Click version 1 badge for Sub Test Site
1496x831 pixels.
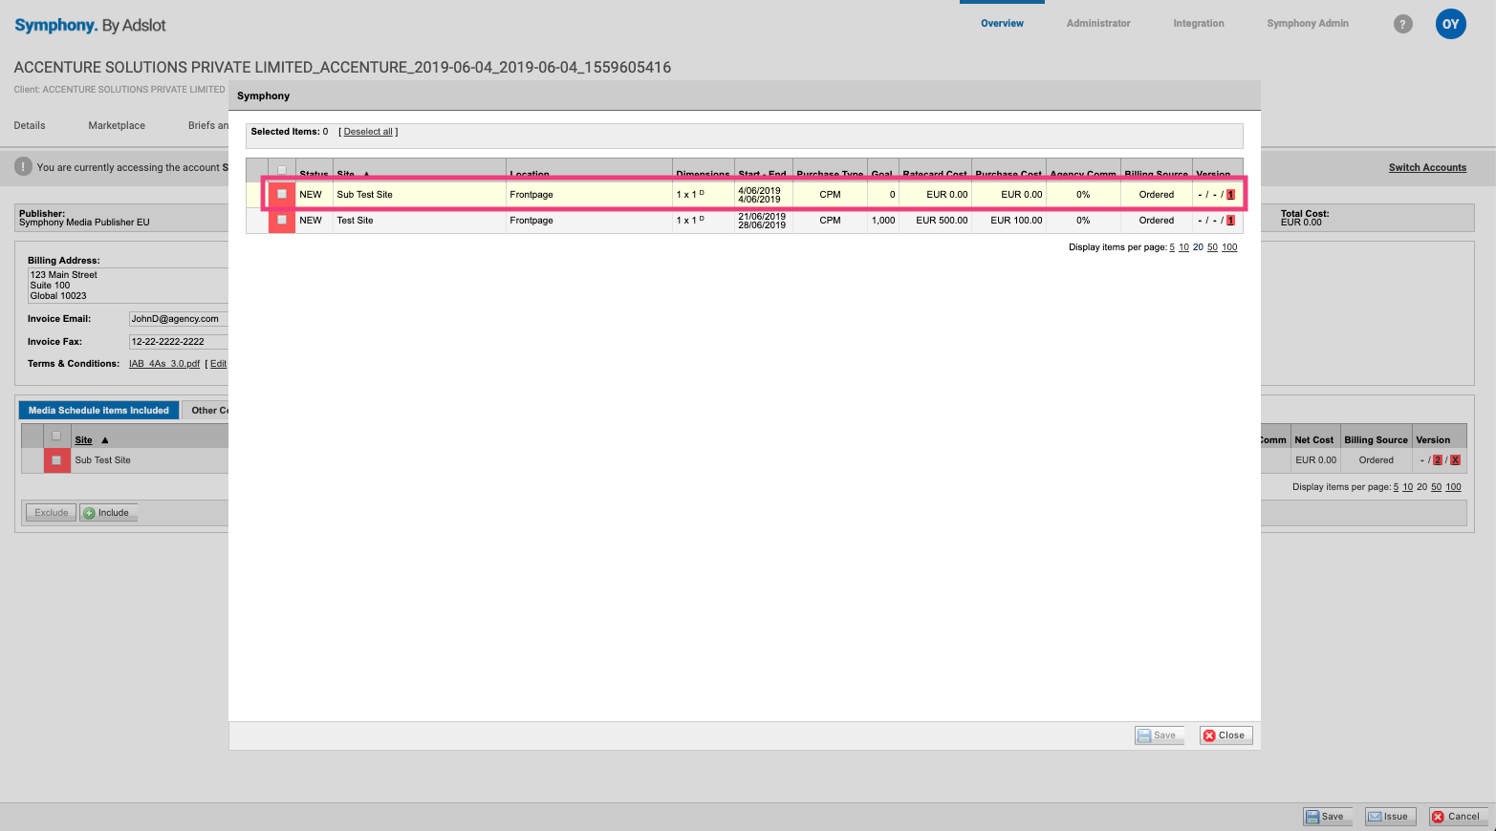(1230, 195)
